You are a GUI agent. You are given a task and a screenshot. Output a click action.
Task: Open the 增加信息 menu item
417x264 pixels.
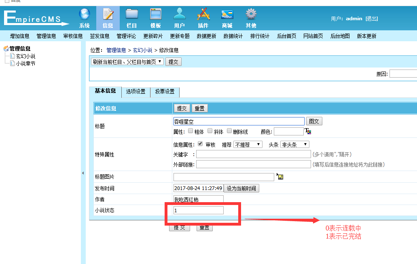(x=20, y=36)
